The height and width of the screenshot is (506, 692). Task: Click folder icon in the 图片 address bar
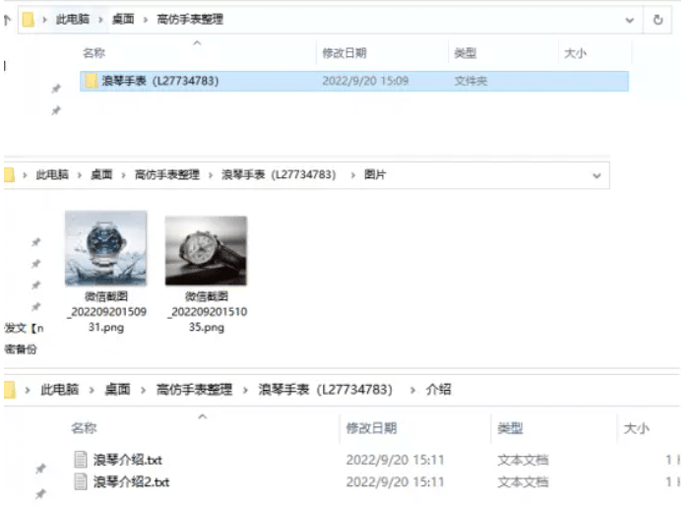coord(9,175)
